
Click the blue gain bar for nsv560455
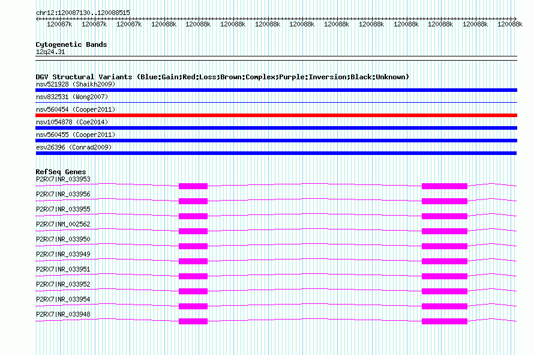276,141
